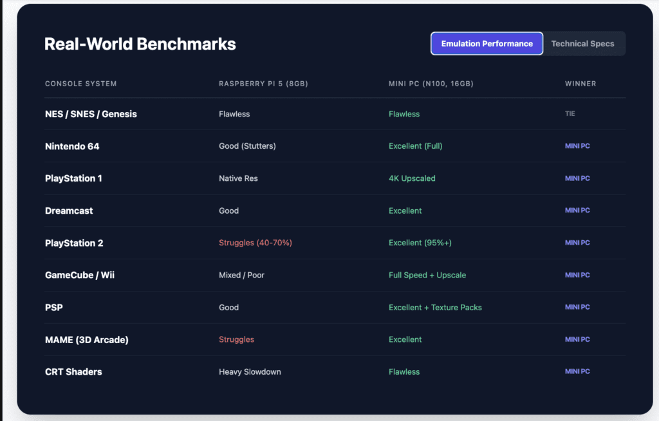Screen dimensions: 659x421
Task: Click Excellent (Full) in Nintendo 64 row
Action: coord(415,146)
